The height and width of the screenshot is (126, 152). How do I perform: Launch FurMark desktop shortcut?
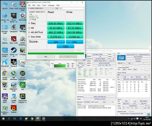pyautogui.click(x=14, y=108)
